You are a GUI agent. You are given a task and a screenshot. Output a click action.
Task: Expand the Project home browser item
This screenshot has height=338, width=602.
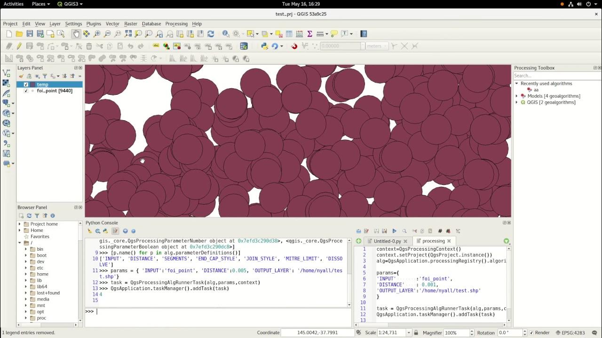[20, 224]
